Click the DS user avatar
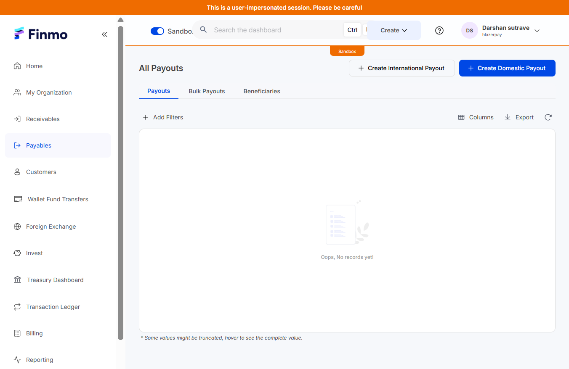 (470, 30)
